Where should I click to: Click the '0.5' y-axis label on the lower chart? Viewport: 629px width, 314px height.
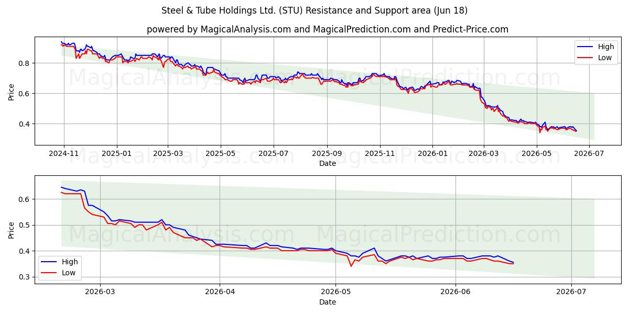pyautogui.click(x=25, y=226)
